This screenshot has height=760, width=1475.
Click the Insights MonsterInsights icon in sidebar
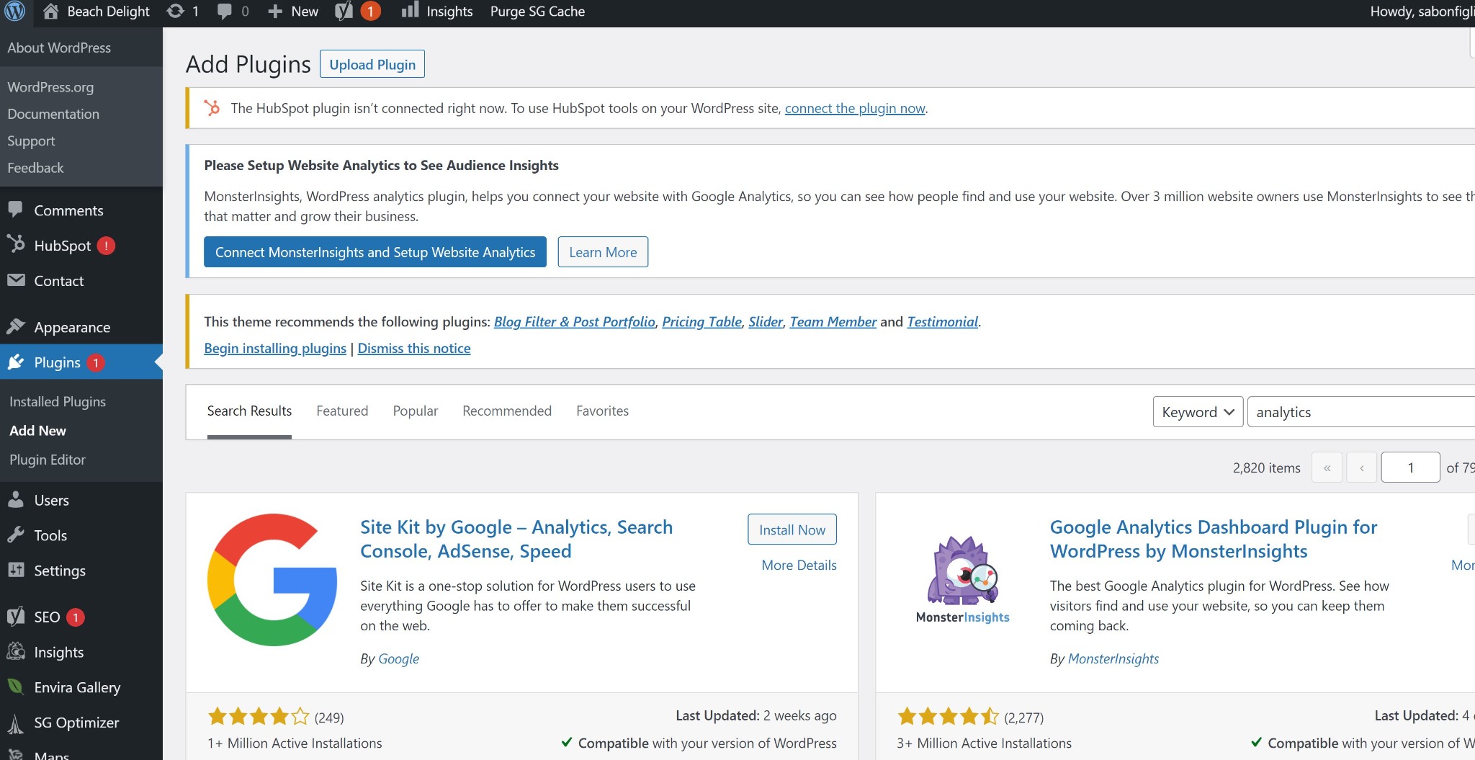[x=16, y=651]
